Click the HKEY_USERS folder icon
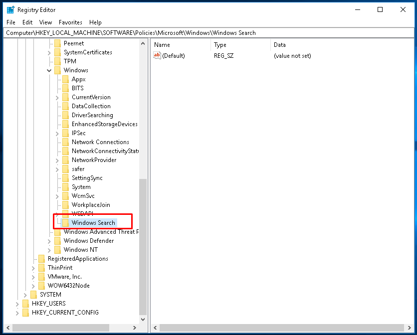The image size is (417, 335). (25, 304)
